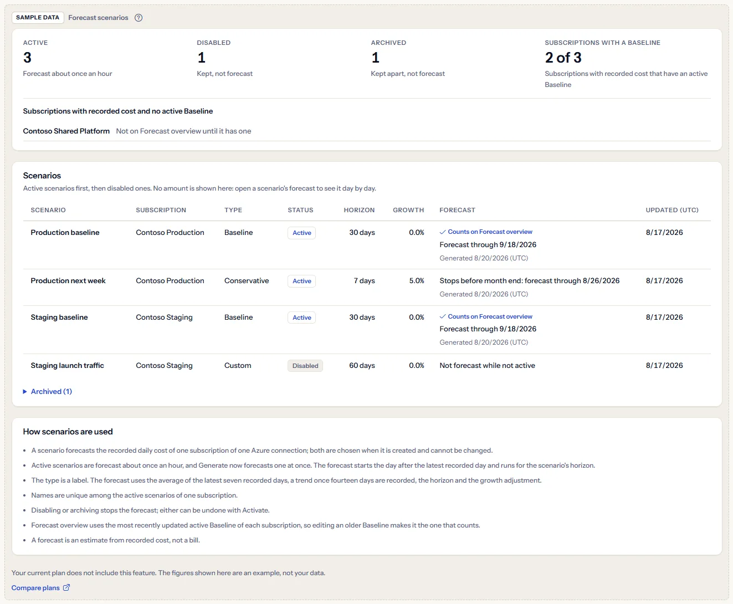The image size is (733, 604).
Task: Click the SAMPLE DATA badge
Action: [38, 18]
